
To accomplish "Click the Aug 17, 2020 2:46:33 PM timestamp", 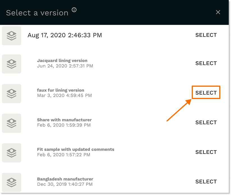I will (x=65, y=35).
